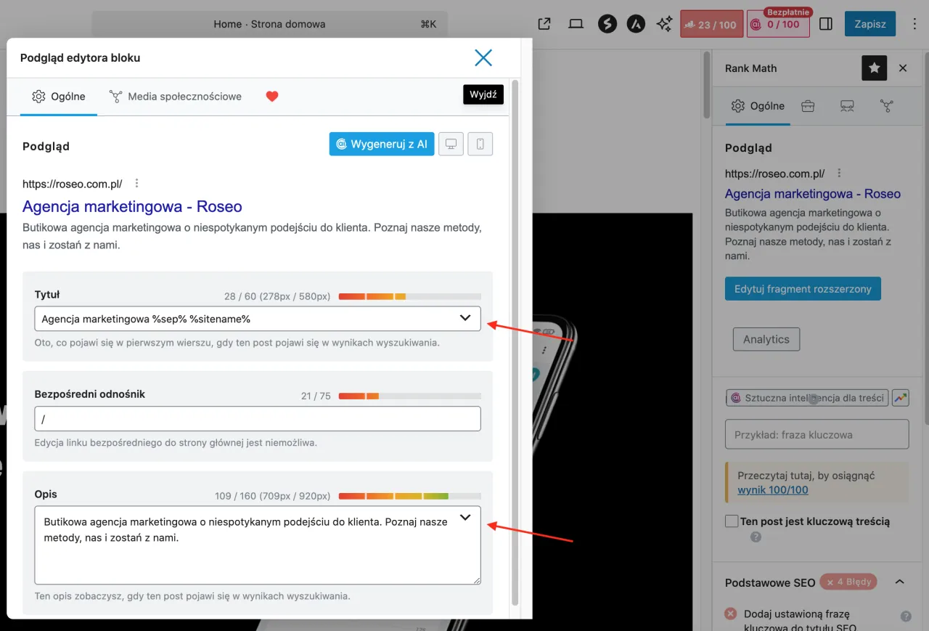The width and height of the screenshot is (929, 631).
Task: Switch preview to mobile view
Action: coord(480,144)
